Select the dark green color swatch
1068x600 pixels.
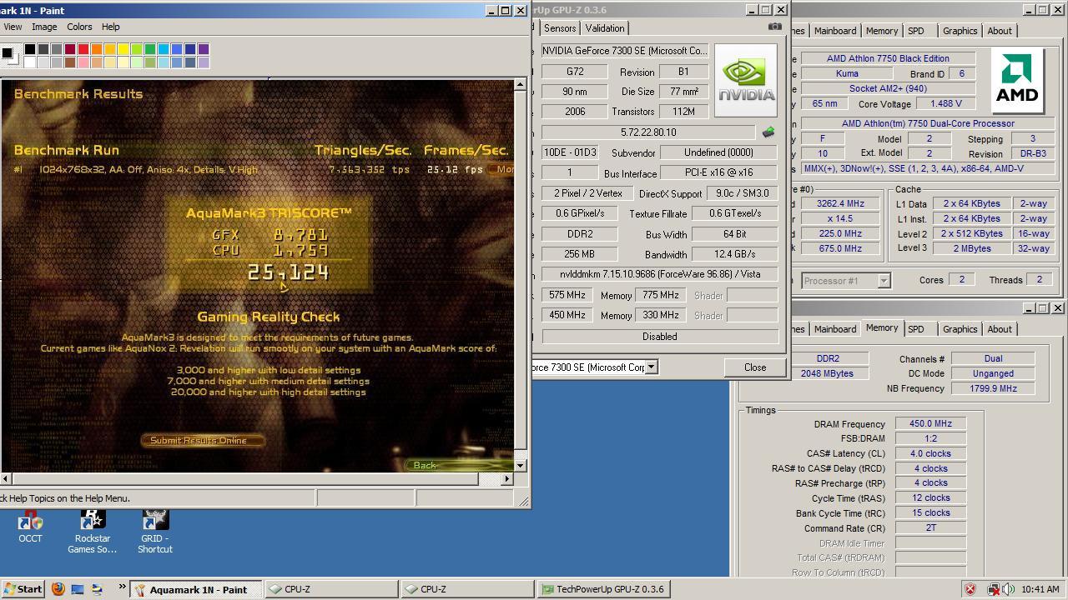point(150,49)
